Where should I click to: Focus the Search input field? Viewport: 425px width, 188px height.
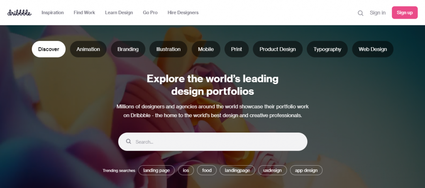coord(213,142)
